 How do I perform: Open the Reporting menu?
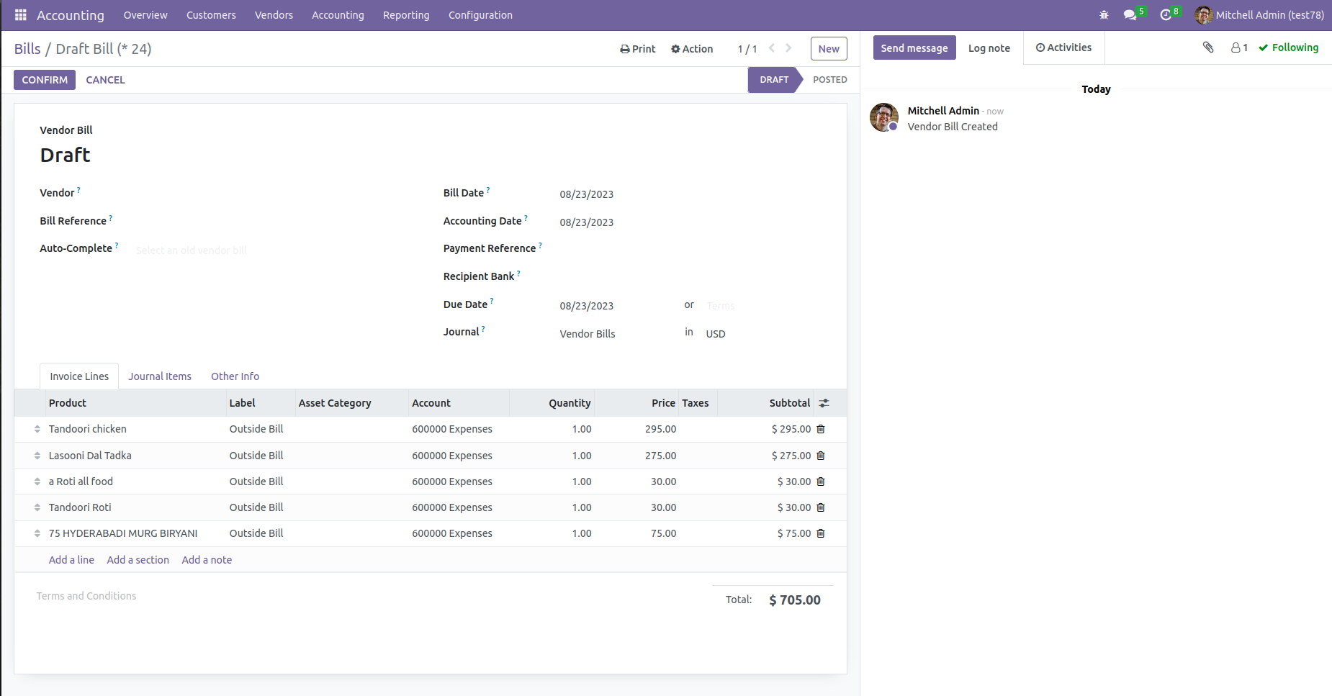click(406, 15)
